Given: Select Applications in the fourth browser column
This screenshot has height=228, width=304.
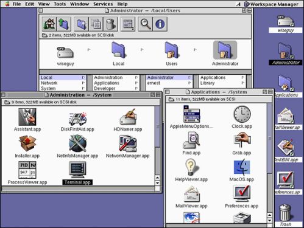Looking at the screenshot, I should (x=222, y=77).
